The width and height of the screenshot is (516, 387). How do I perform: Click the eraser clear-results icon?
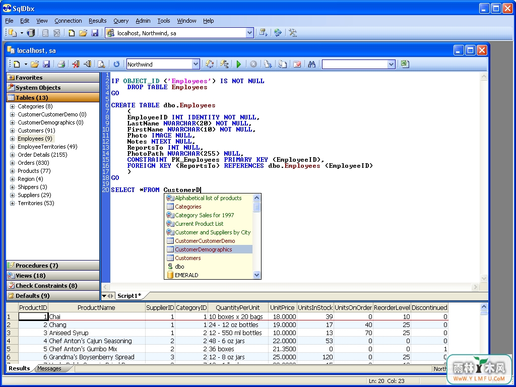click(x=297, y=64)
